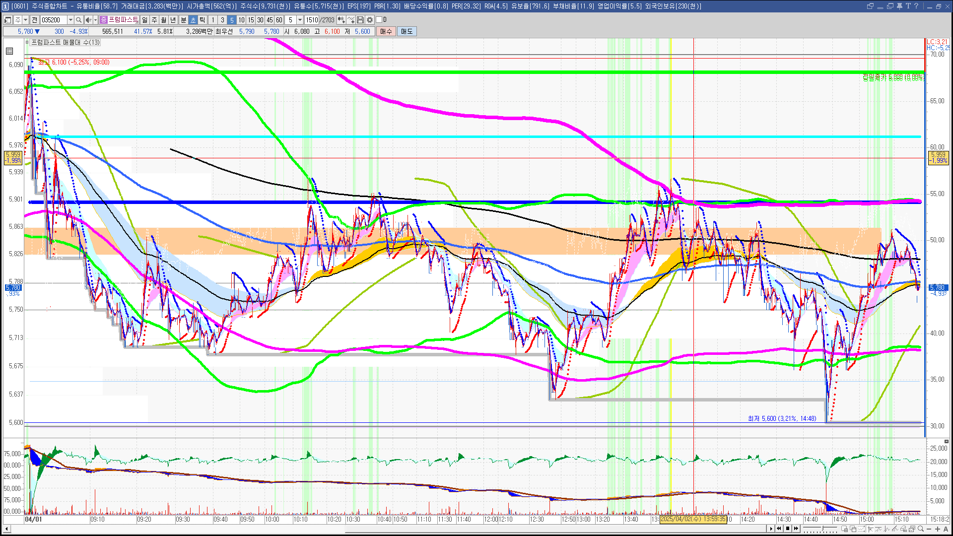
Task: Select the 5 interval toggle button
Action: [231, 20]
